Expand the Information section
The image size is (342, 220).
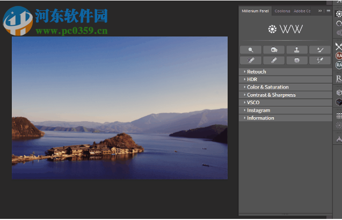[285, 118]
